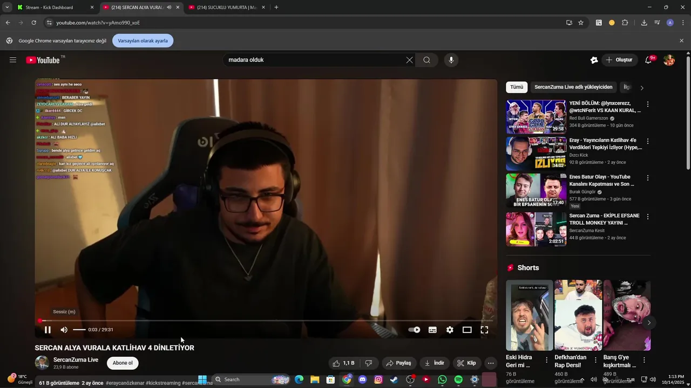
Task: Install app icon in address bar
Action: pyautogui.click(x=569, y=23)
